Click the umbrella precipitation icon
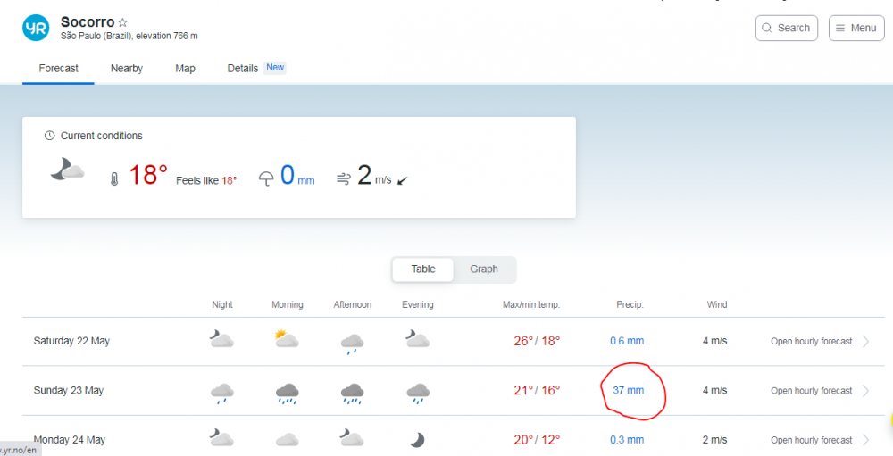893x456 pixels. [265, 178]
